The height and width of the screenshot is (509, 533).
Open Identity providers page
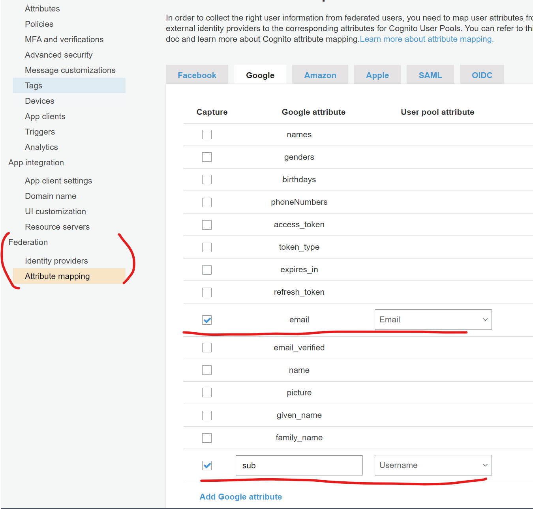pos(56,261)
